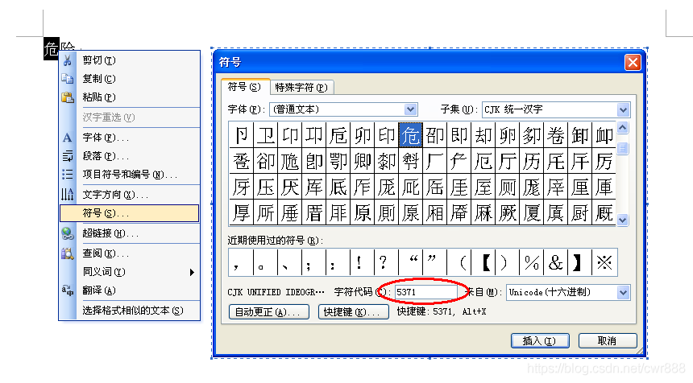The height and width of the screenshot is (383, 693).
Task: Click the Paste clipboard icon
Action: click(x=68, y=97)
